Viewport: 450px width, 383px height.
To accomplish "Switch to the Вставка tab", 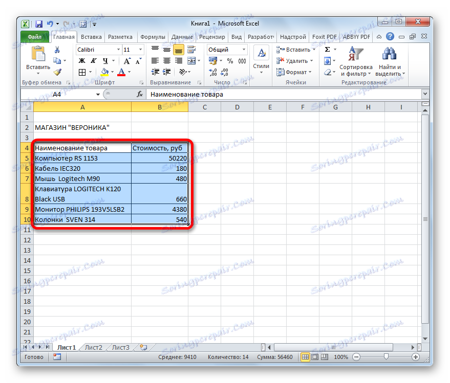I will tap(91, 37).
